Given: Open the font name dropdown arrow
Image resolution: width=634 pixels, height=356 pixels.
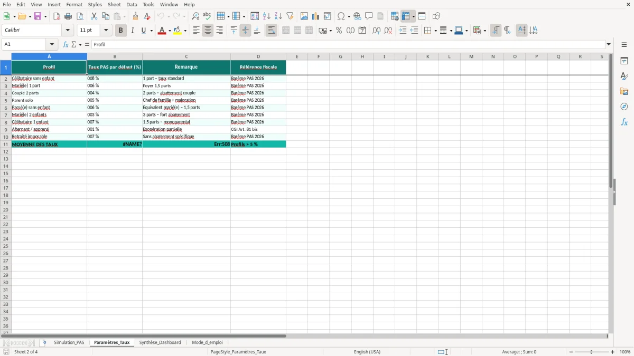Looking at the screenshot, I should pos(68,31).
